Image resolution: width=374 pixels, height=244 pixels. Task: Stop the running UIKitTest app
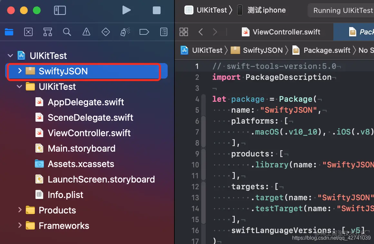(156, 10)
